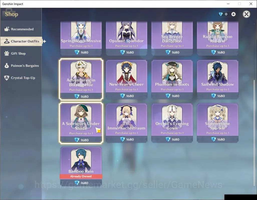Click the gift box icon
This screenshot has width=257, height=200.
pos(7,53)
